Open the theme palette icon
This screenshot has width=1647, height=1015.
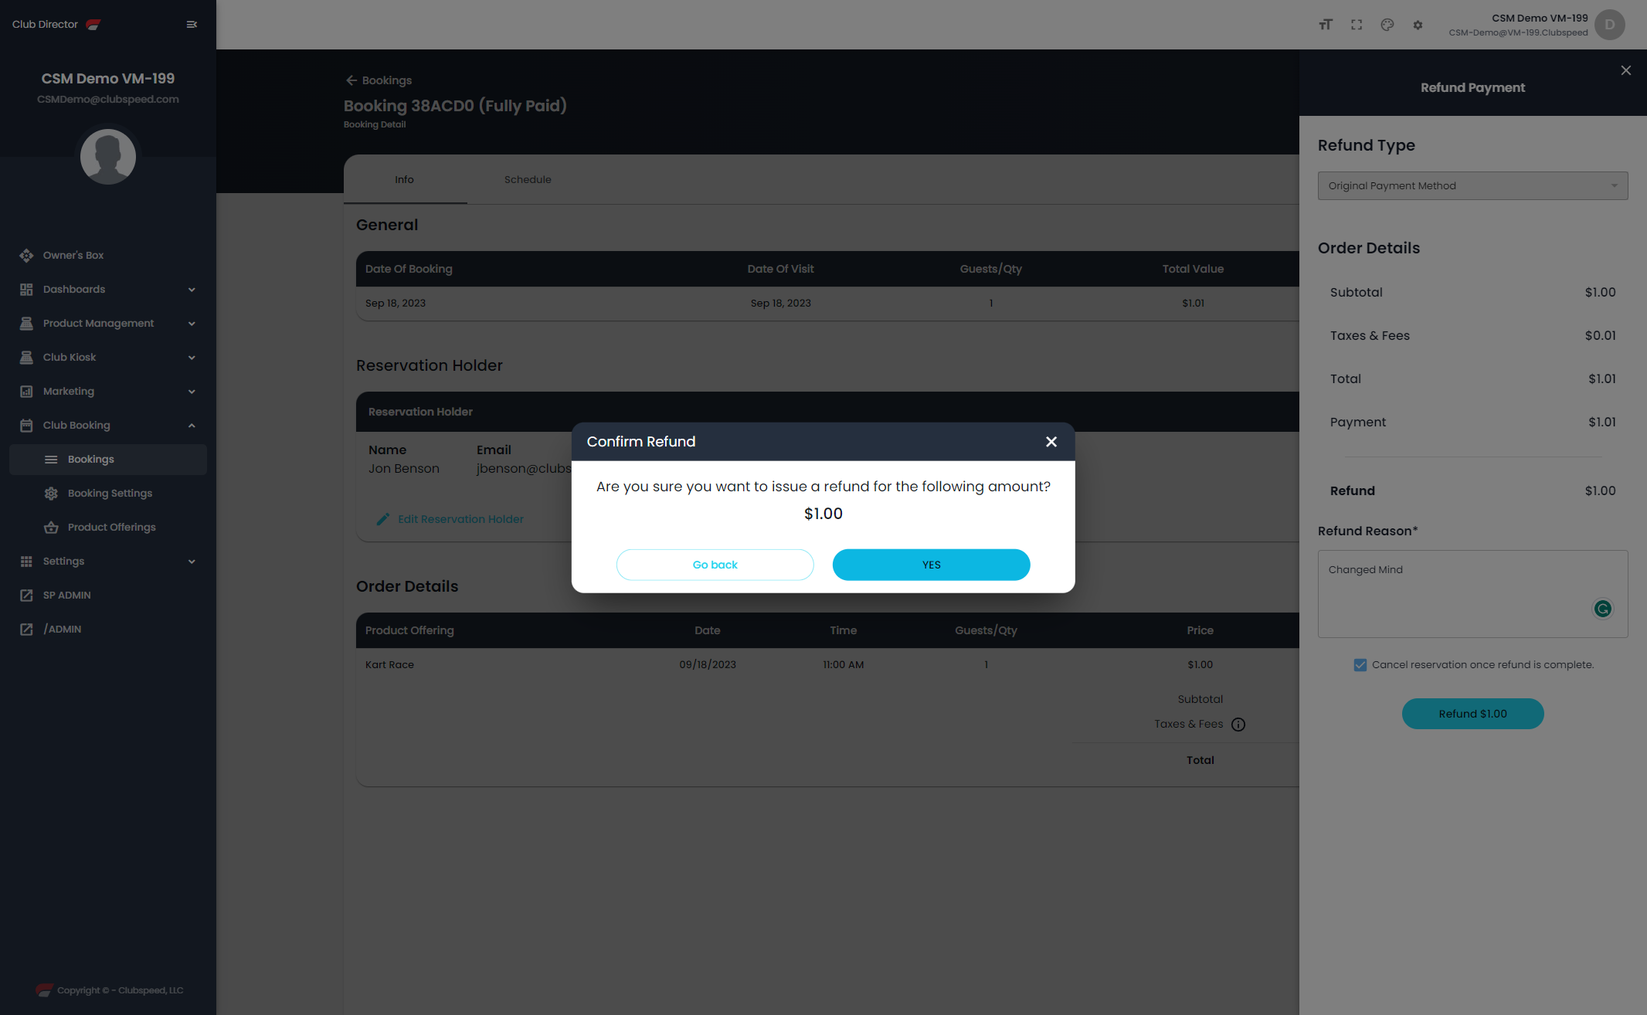[x=1387, y=25]
